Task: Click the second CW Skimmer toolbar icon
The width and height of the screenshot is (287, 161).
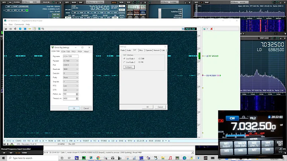Action: (11, 29)
